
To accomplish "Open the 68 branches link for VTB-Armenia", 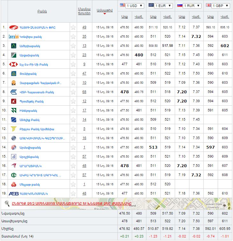I will tap(84, 92).
